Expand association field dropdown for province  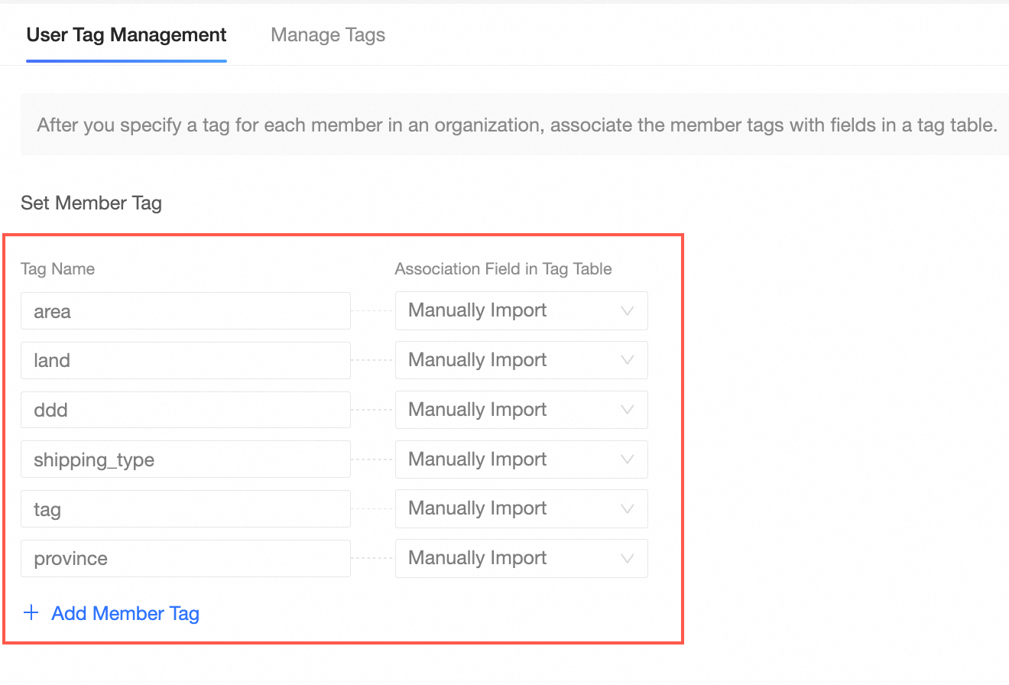[x=520, y=558]
